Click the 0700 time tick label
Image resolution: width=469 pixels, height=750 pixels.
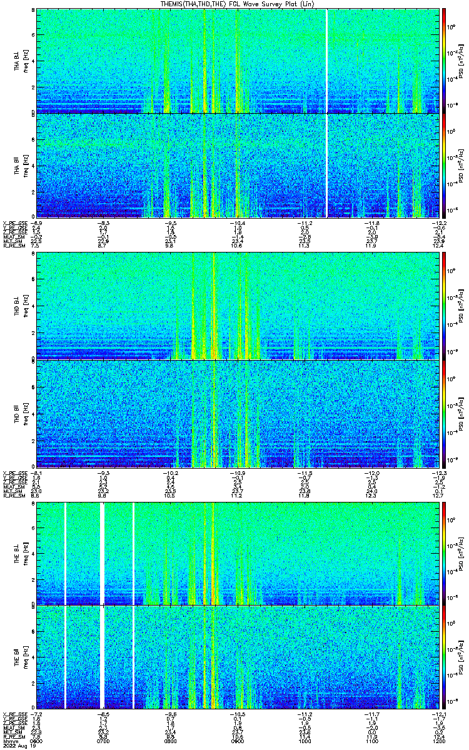(104, 741)
